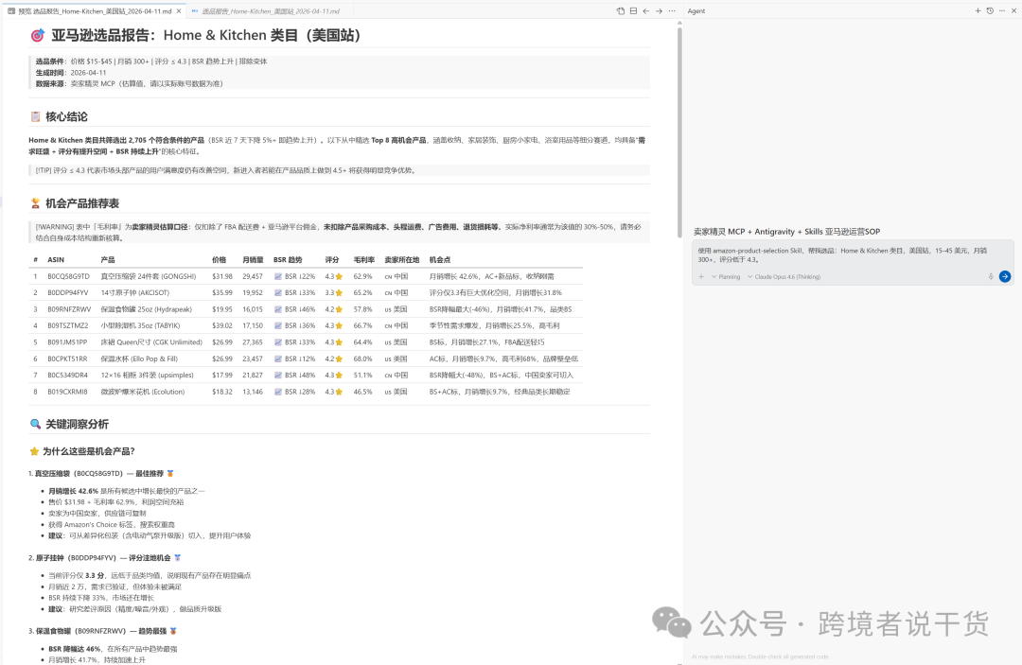This screenshot has height=665, width=1022.
Task: Click into the Agent prompt text field
Action: pyautogui.click(x=853, y=254)
